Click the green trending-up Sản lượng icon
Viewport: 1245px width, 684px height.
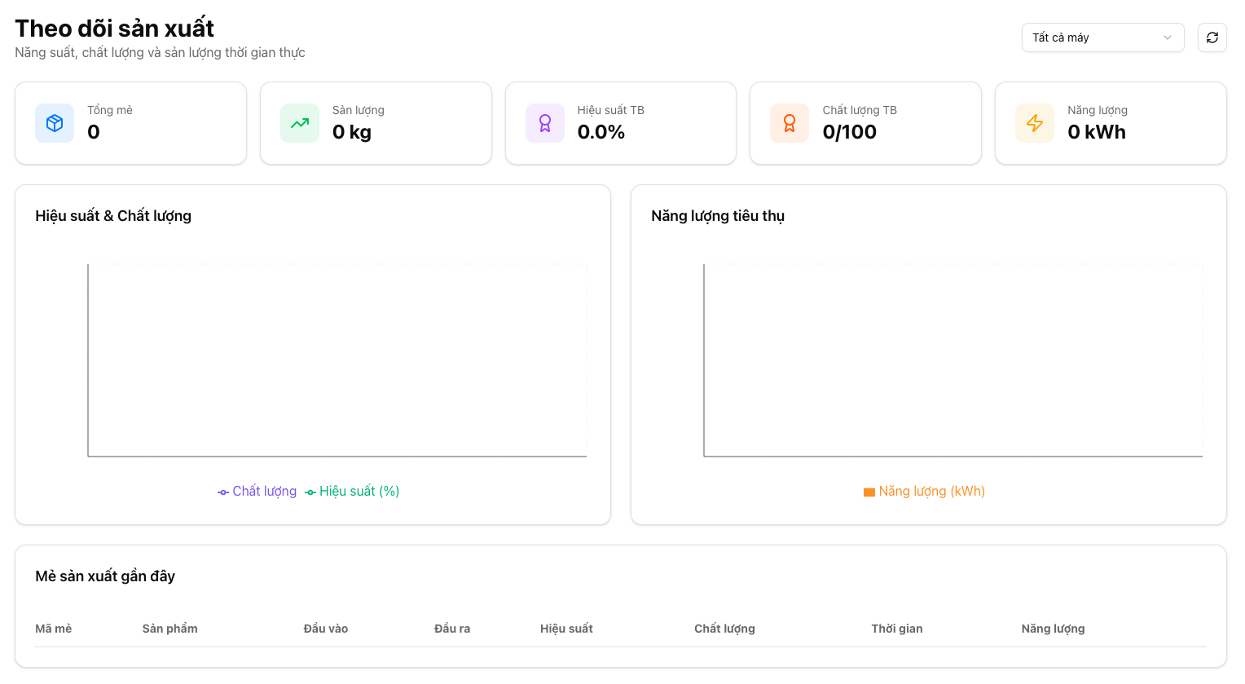(300, 123)
